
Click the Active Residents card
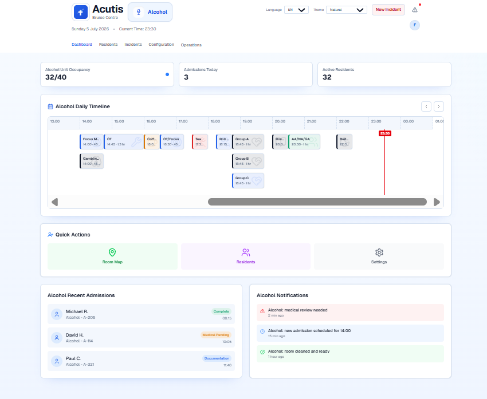coord(384,74)
